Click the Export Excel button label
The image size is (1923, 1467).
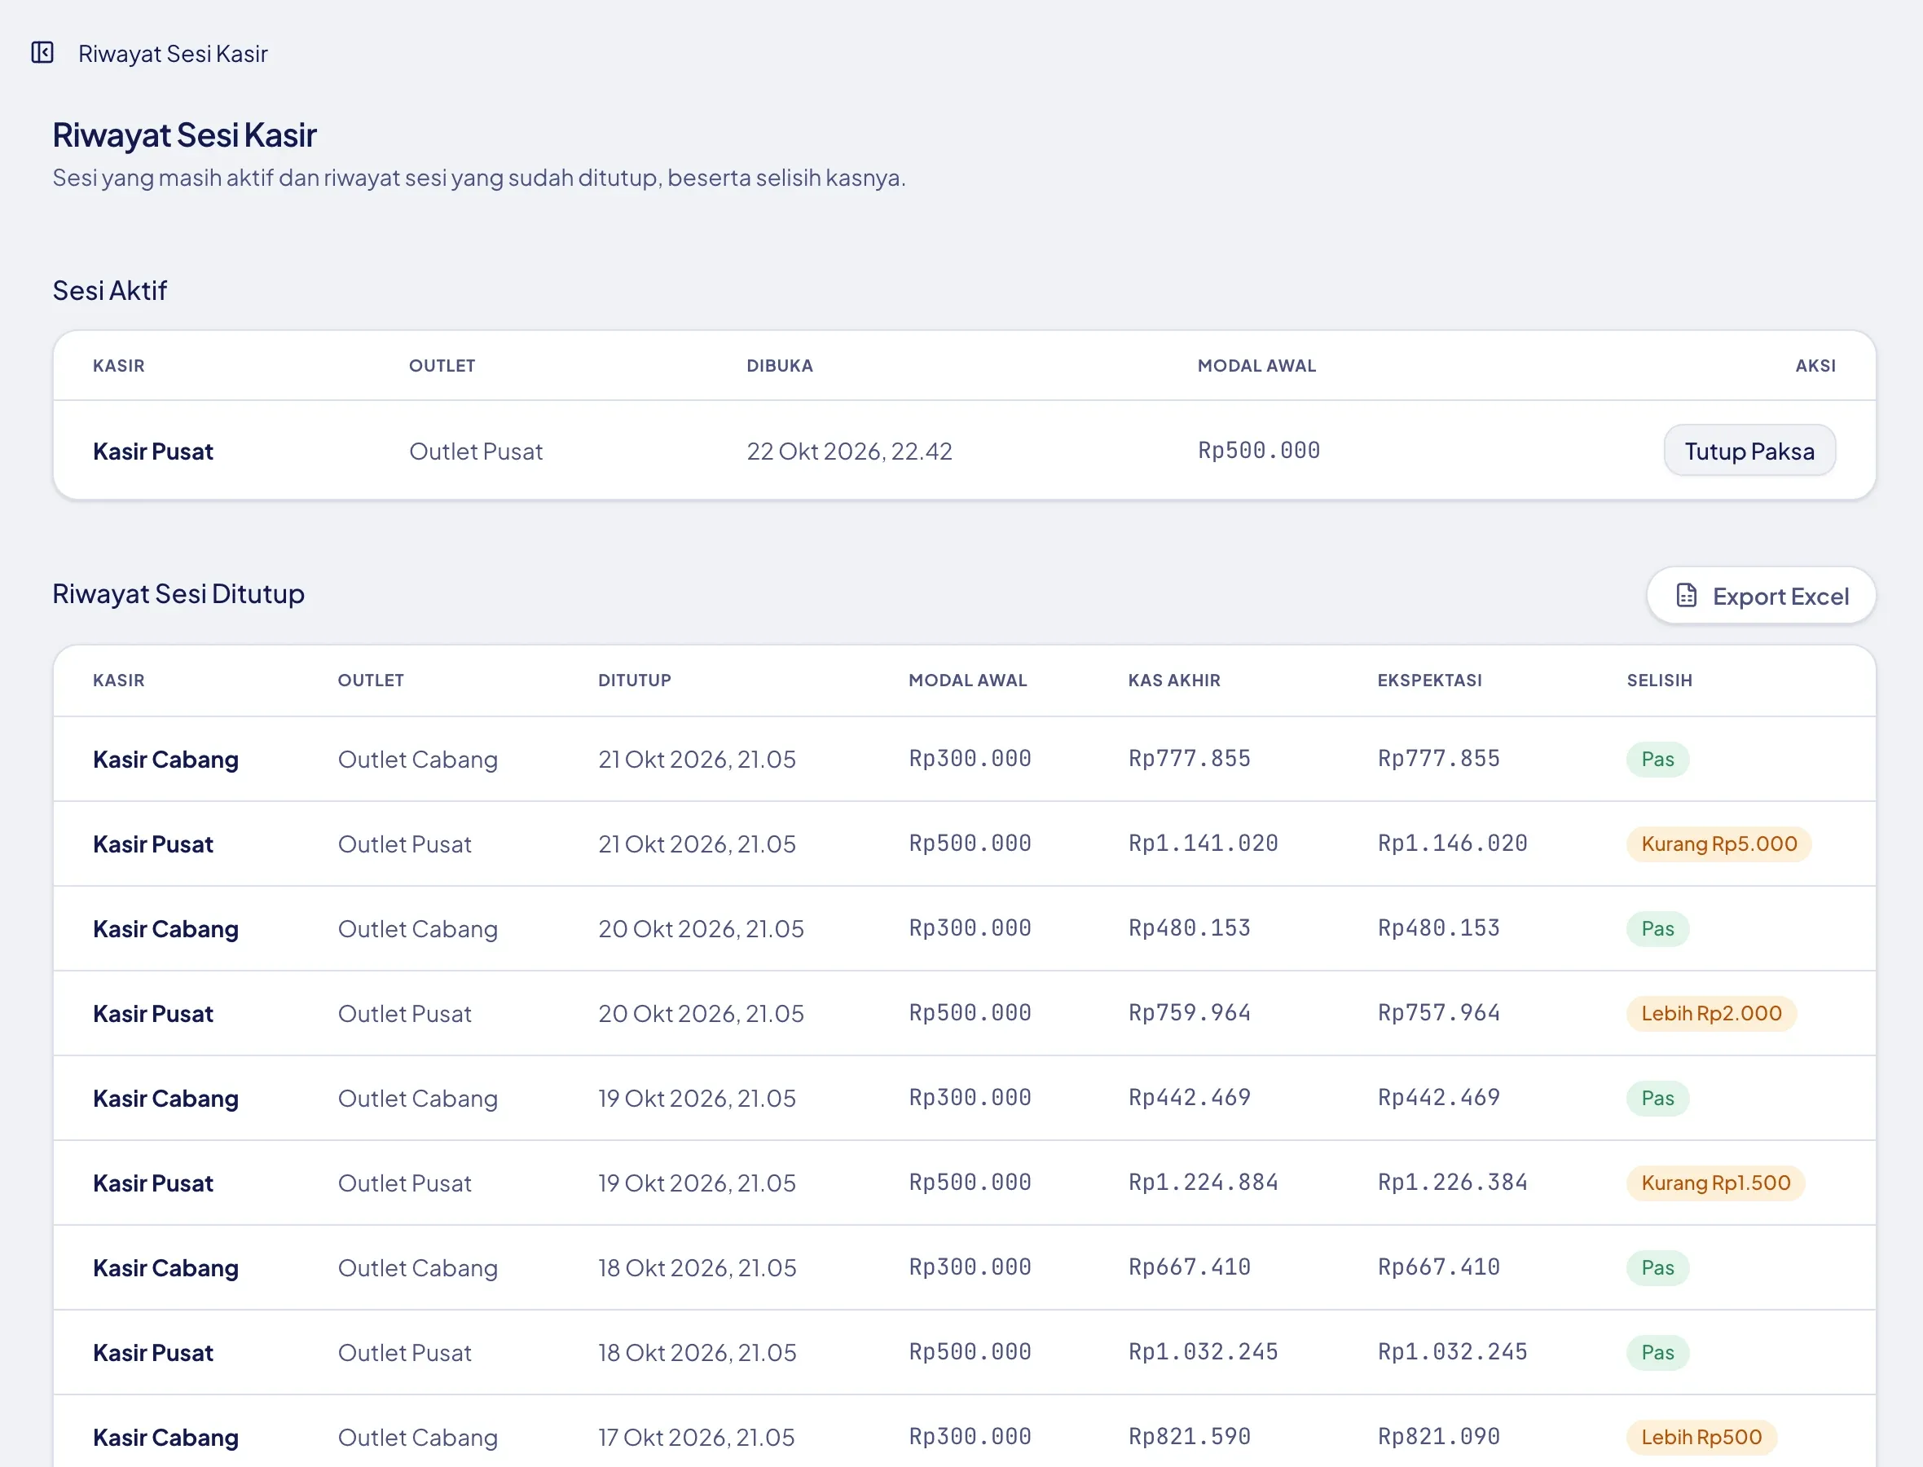[1780, 597]
